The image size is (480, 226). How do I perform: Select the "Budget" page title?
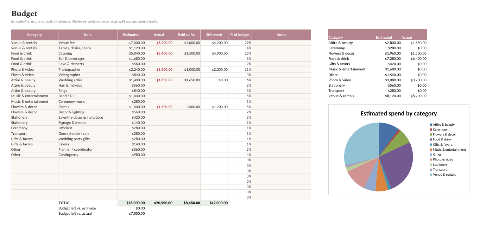24,14
